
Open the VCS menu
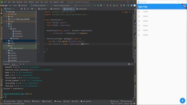(x=51, y=2)
